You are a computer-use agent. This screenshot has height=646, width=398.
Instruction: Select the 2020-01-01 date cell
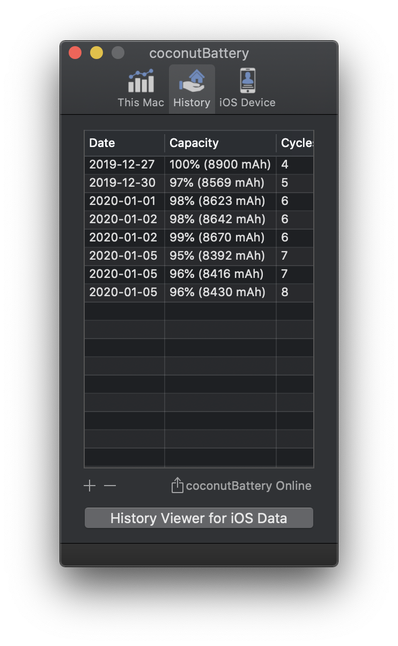tap(124, 201)
